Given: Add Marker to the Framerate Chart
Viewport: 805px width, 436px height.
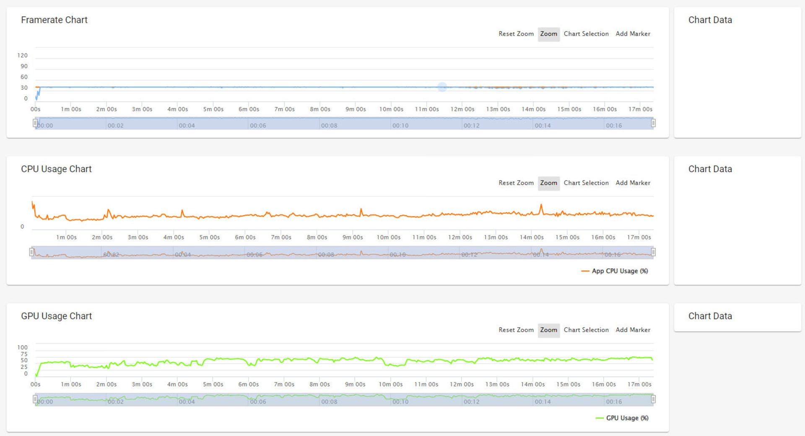Looking at the screenshot, I should pos(633,34).
